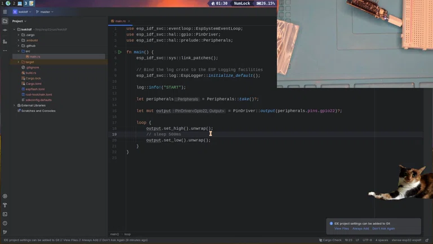Close the main.rs editor tab
This screenshot has width=433, height=244.
click(129, 21)
